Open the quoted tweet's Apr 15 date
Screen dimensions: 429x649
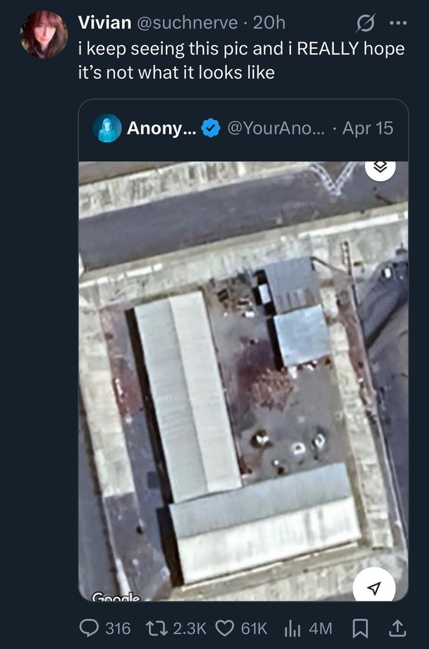368,128
